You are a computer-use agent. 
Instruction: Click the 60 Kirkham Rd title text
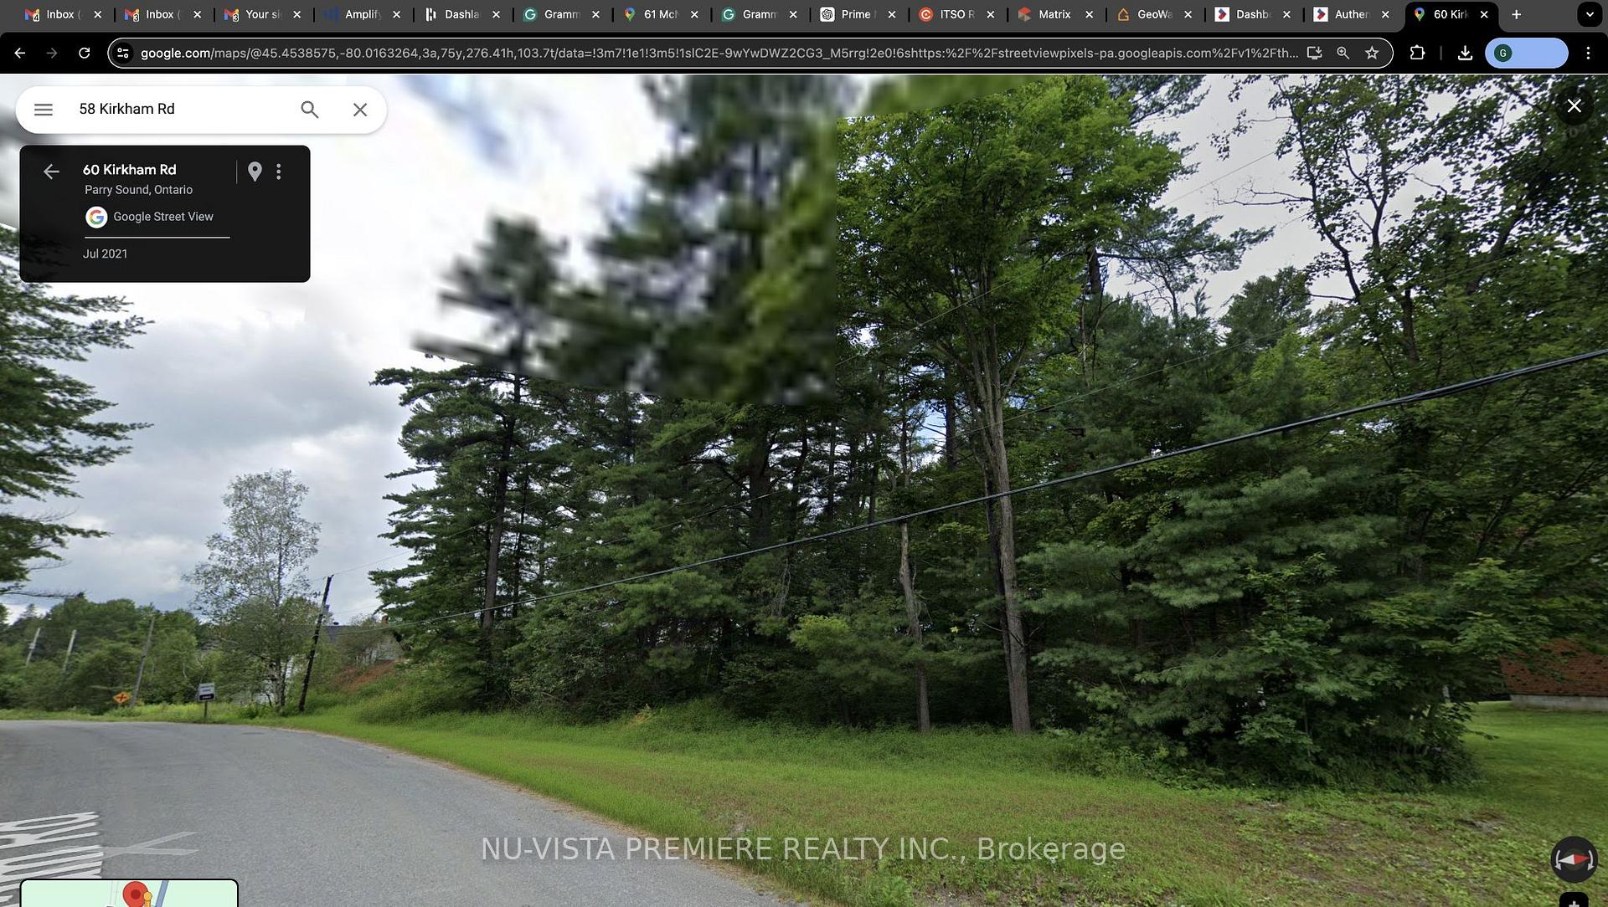130,170
